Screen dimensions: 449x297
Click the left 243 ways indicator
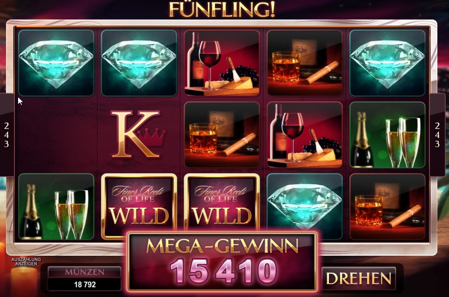point(7,135)
